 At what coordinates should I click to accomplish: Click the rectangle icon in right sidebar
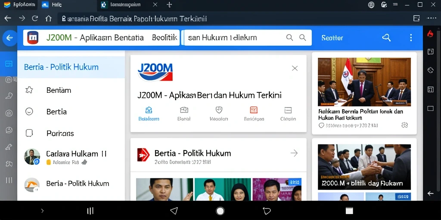point(431,108)
